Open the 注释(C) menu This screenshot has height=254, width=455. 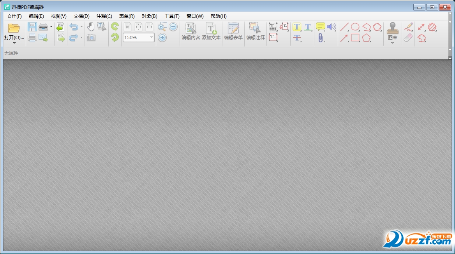point(104,16)
